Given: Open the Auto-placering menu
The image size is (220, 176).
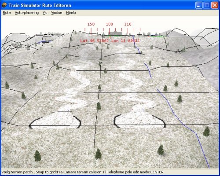Looking at the screenshot, I should (27, 13).
